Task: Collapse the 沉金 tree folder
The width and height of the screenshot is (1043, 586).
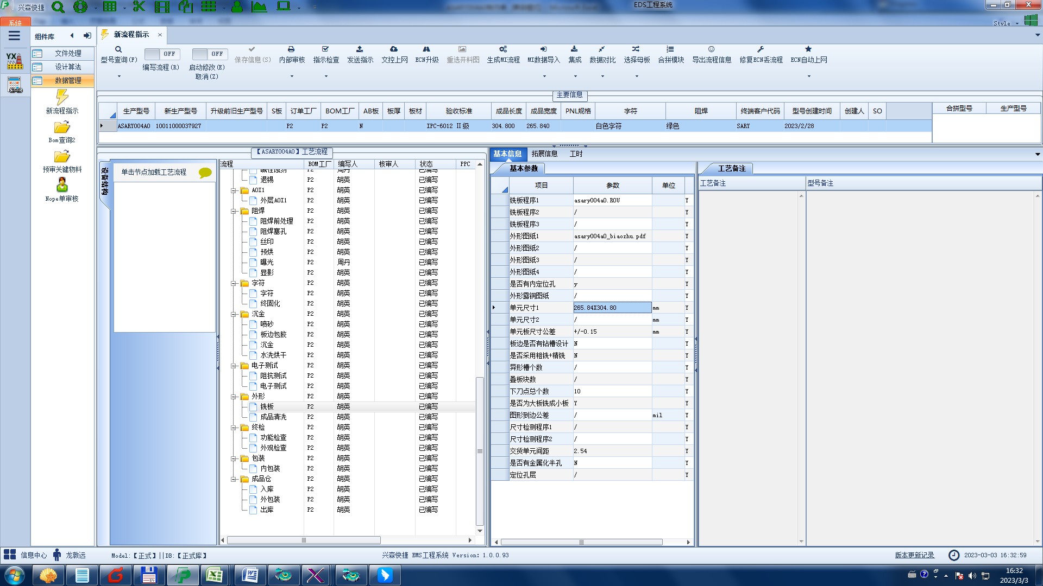Action: (x=234, y=314)
